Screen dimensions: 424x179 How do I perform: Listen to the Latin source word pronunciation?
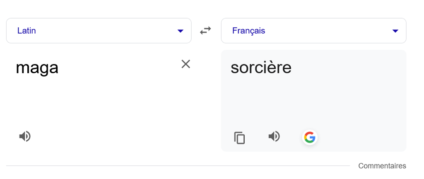25,136
